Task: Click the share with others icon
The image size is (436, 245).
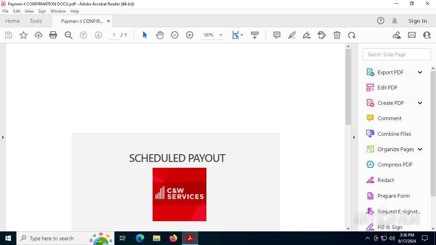Action: tap(427, 35)
